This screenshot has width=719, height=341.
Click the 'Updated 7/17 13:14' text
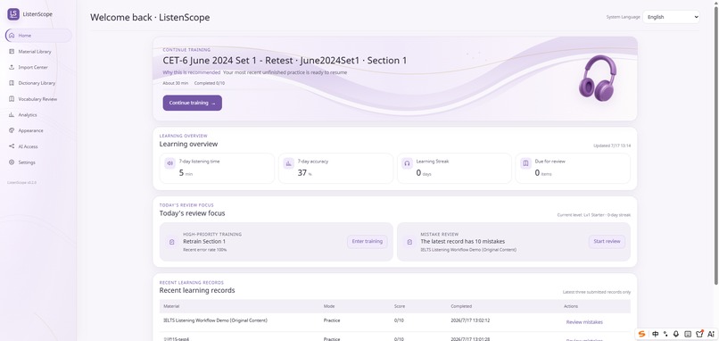(612, 146)
